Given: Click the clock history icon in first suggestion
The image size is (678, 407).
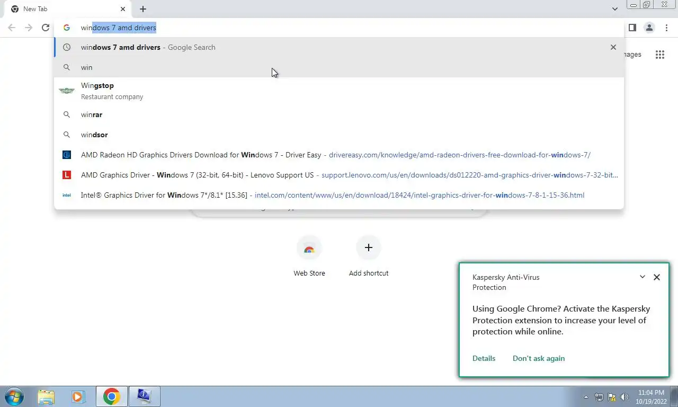Looking at the screenshot, I should 67,47.
